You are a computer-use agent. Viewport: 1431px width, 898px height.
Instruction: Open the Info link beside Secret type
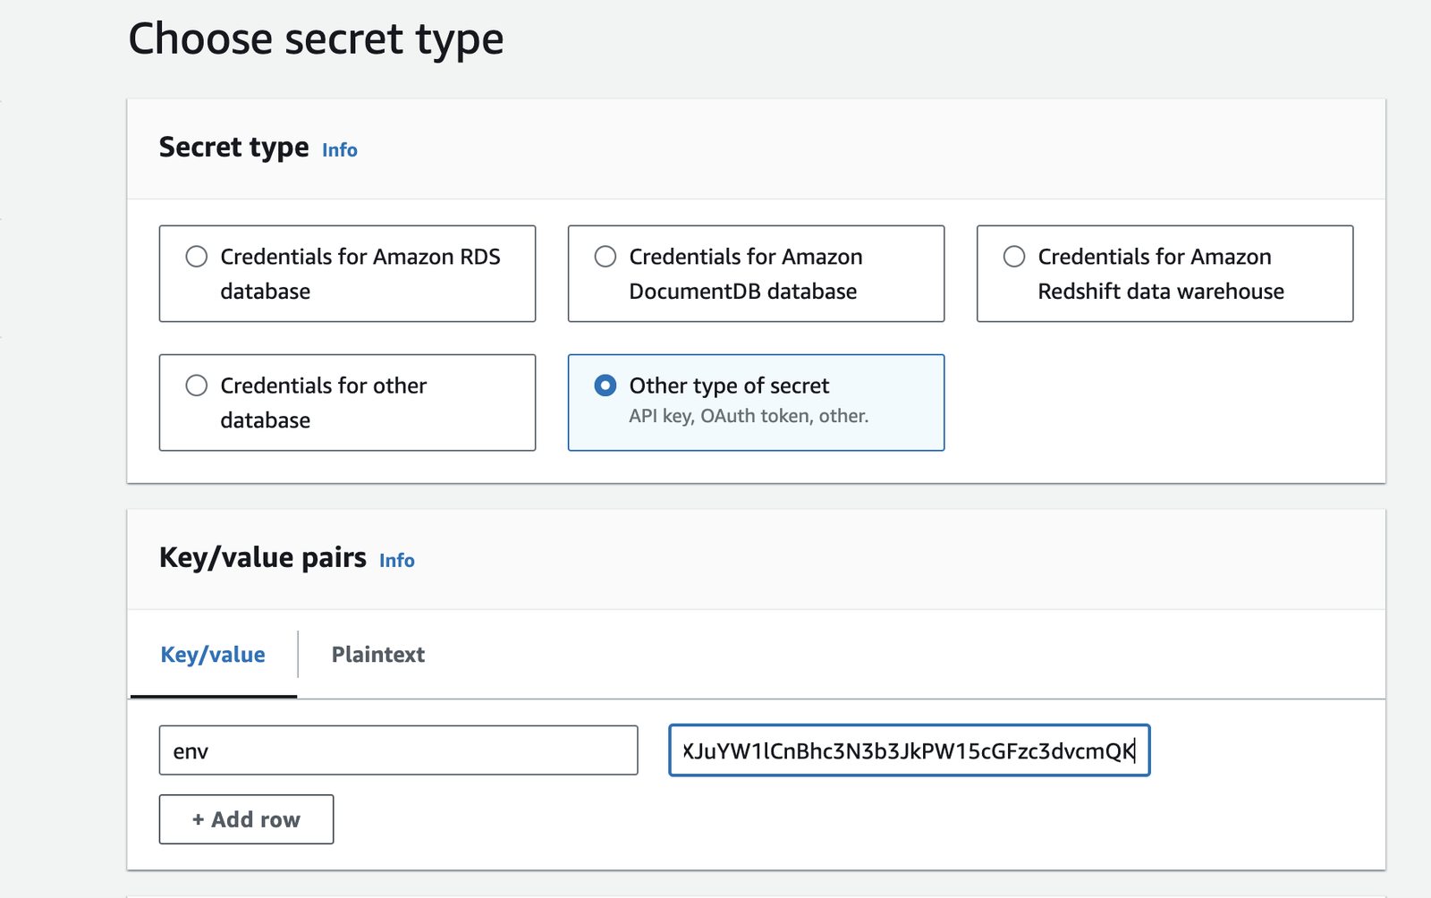[340, 150]
